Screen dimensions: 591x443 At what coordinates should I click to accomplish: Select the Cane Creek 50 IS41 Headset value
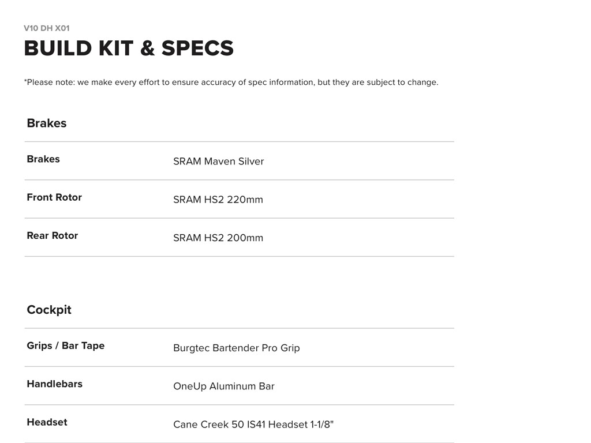pos(253,425)
